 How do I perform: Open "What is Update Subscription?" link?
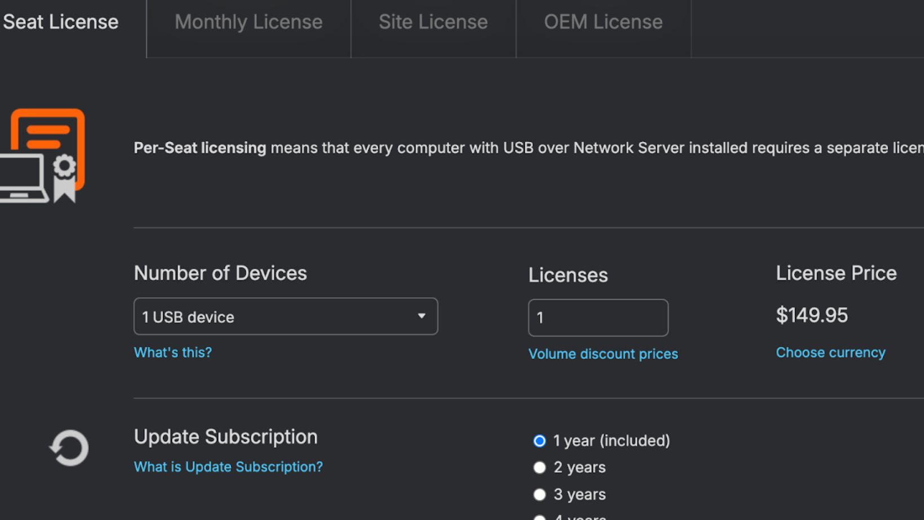[x=228, y=467]
